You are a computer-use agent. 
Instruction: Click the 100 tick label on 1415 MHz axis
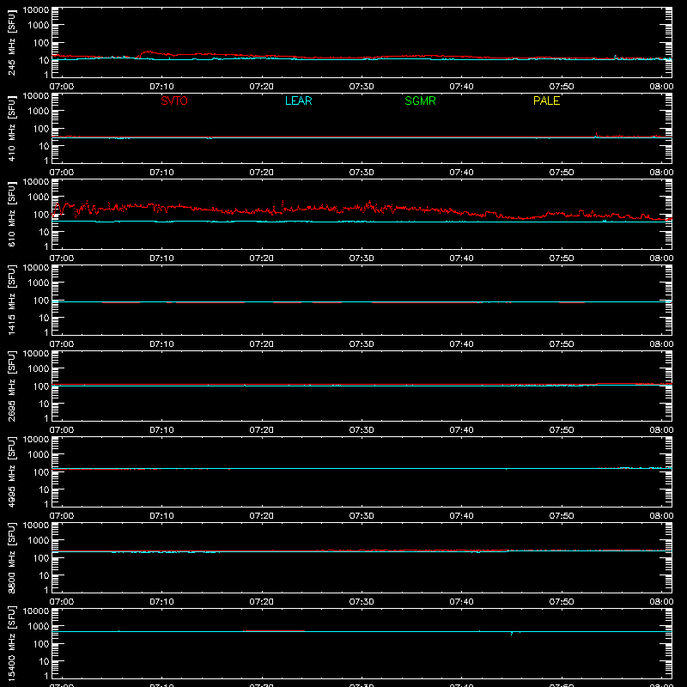(x=41, y=301)
